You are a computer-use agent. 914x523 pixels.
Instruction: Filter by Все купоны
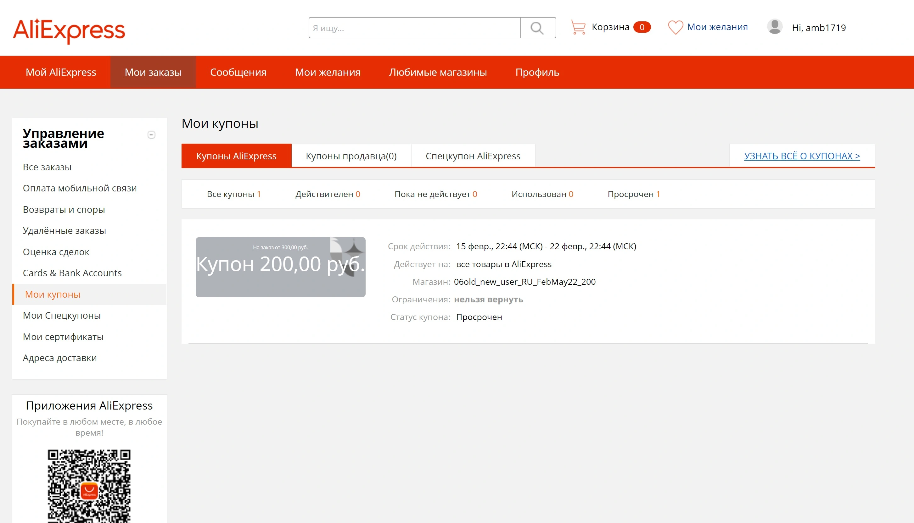234,194
